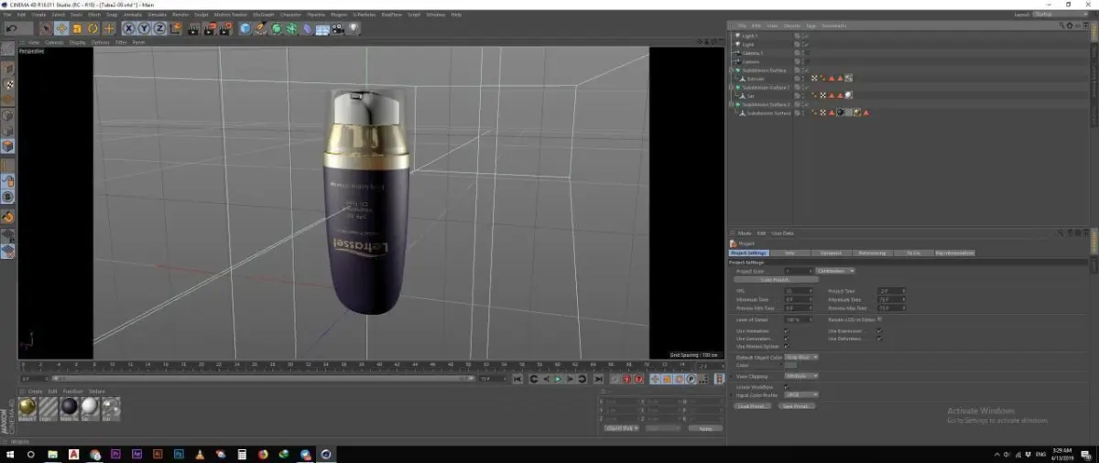Toggle Y axis lock

click(144, 28)
